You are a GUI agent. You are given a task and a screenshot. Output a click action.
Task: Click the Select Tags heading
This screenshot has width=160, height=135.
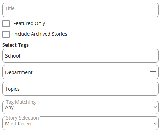click(15, 45)
